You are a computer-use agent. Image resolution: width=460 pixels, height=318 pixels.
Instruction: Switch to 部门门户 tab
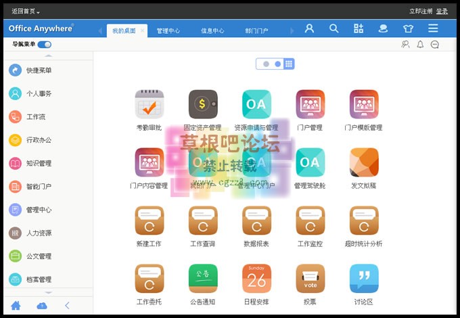[x=256, y=31]
